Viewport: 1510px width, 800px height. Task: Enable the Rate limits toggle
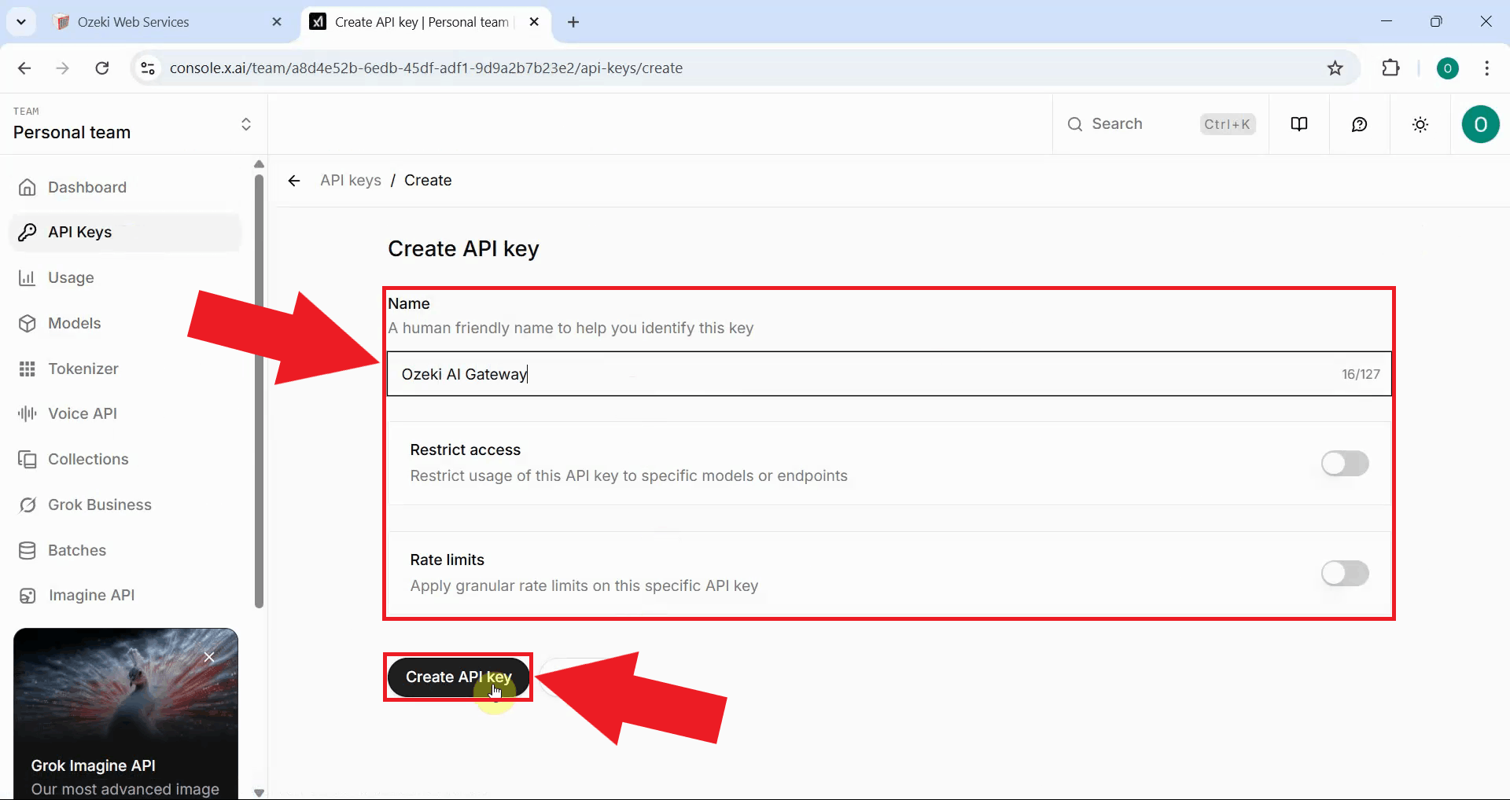[1344, 573]
